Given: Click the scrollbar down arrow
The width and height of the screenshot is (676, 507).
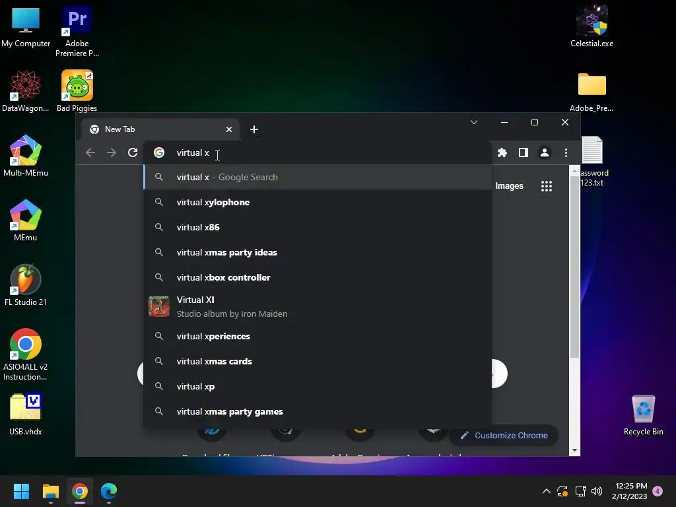Looking at the screenshot, I should click(574, 450).
